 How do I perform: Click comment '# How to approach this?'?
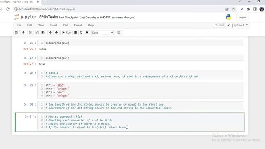click(64, 117)
